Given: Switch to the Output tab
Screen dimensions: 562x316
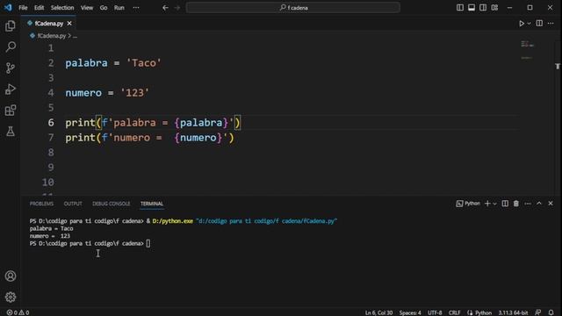Looking at the screenshot, I should [x=73, y=204].
